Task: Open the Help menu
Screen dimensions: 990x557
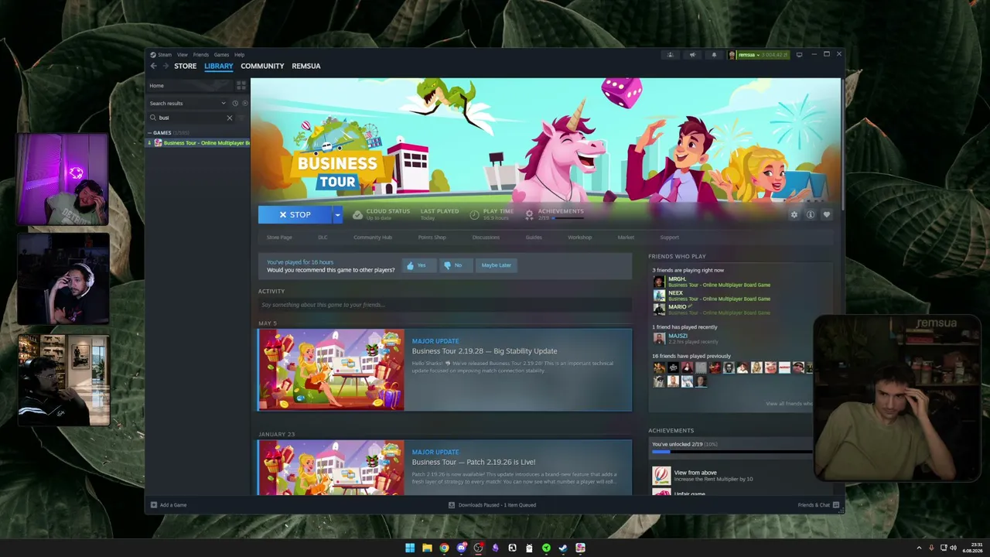Action: click(239, 55)
